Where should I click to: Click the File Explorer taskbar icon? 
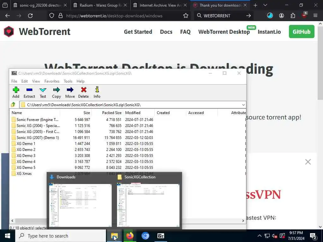pyautogui.click(x=114, y=236)
